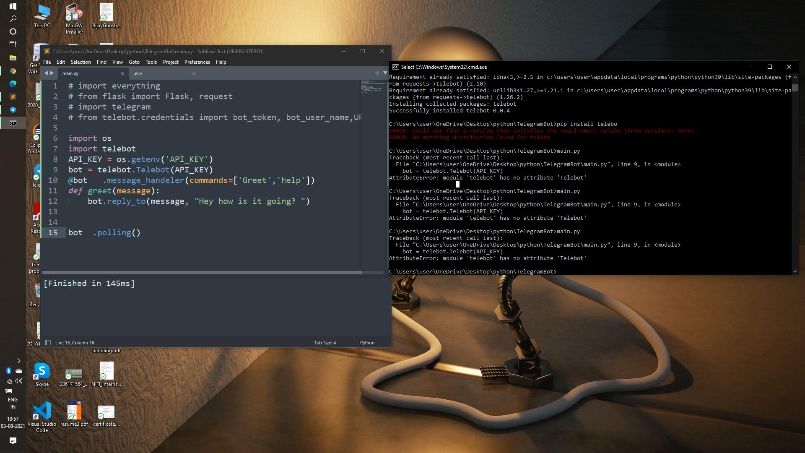This screenshot has height=453, width=805.
Task: Click the tab navigation forward arrow
Action: [52, 73]
